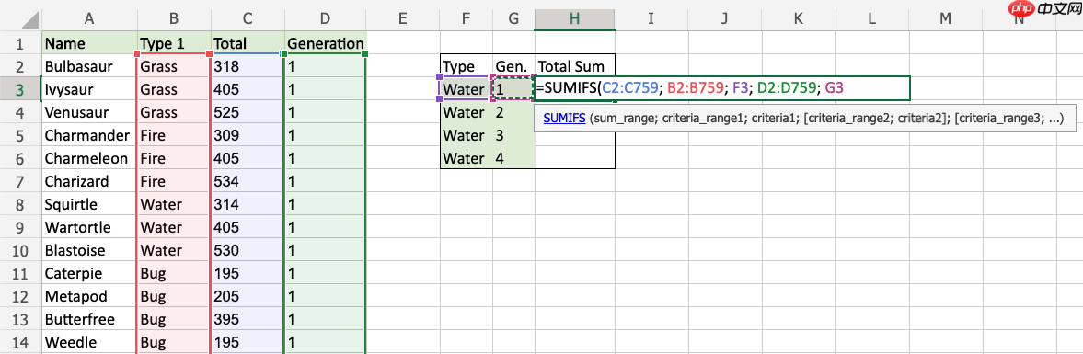
Task: Select row 10 header
Action: tap(20, 250)
